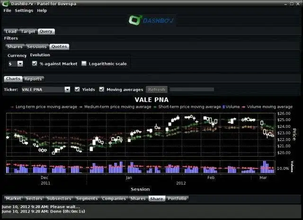Click the VALE PNA chart title
The width and height of the screenshot is (303, 220).
(x=151, y=100)
